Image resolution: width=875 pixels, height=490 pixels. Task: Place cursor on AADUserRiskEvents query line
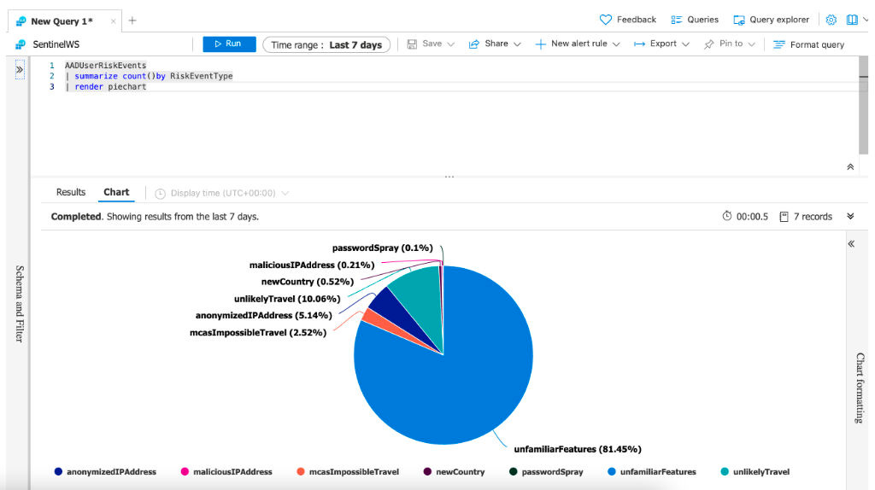[x=105, y=65]
